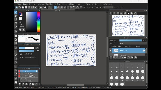The image size is (161, 90).
Task: Select the Bucket fill tool
Action: [x=16, y=39]
